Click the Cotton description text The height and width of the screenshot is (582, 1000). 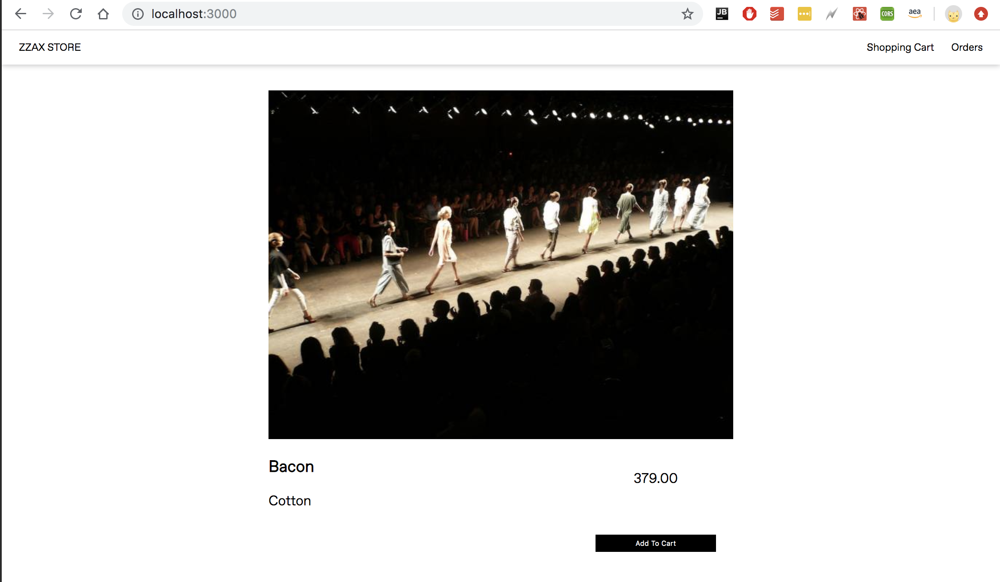pos(290,501)
